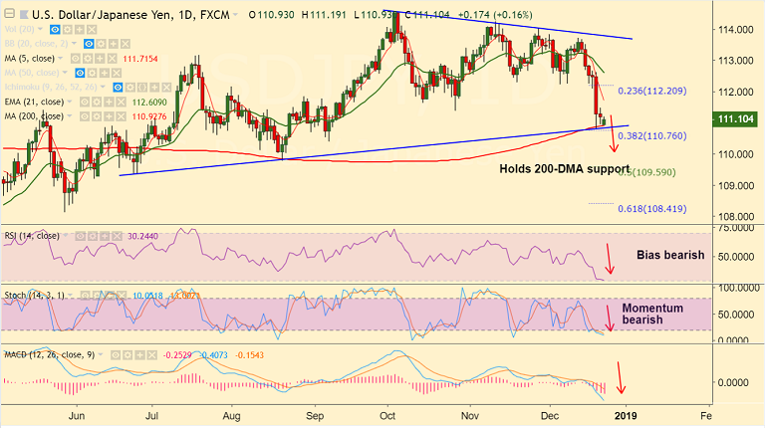The height and width of the screenshot is (428, 765).
Task: Open settings gear for RSI (14, close)
Action: [93, 236]
